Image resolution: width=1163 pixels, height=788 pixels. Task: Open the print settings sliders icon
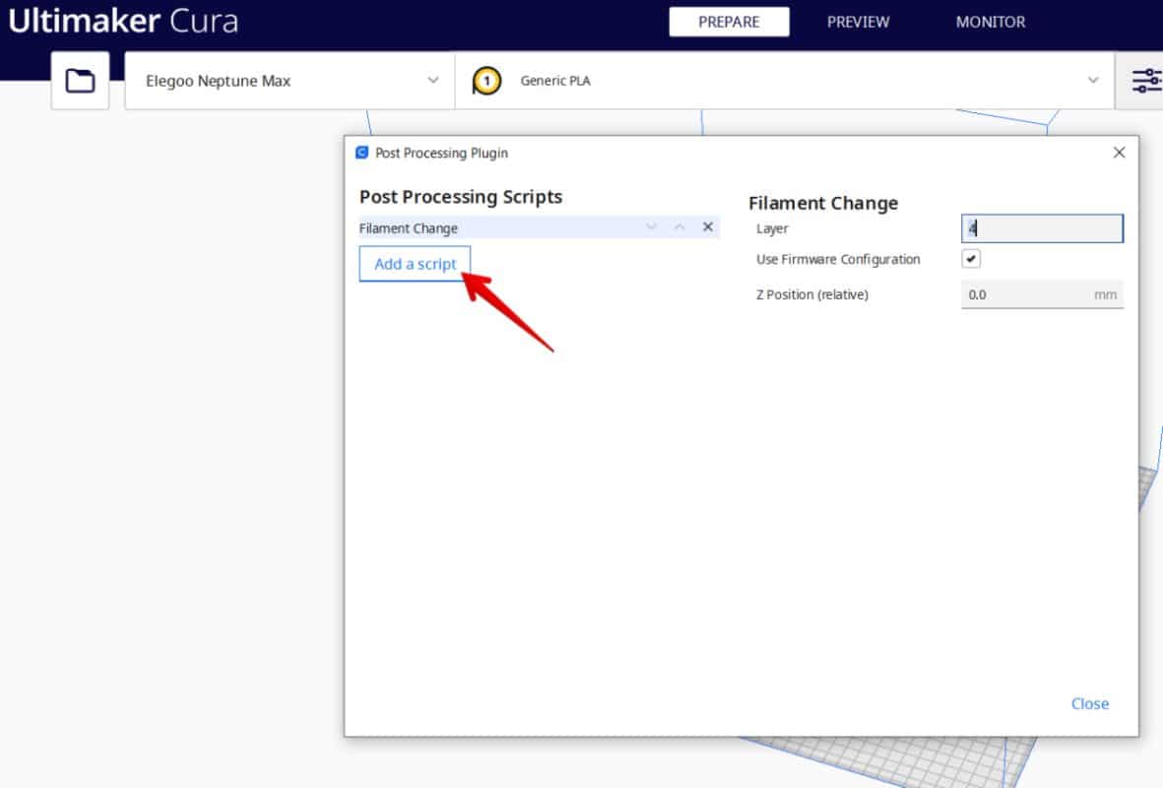point(1145,81)
